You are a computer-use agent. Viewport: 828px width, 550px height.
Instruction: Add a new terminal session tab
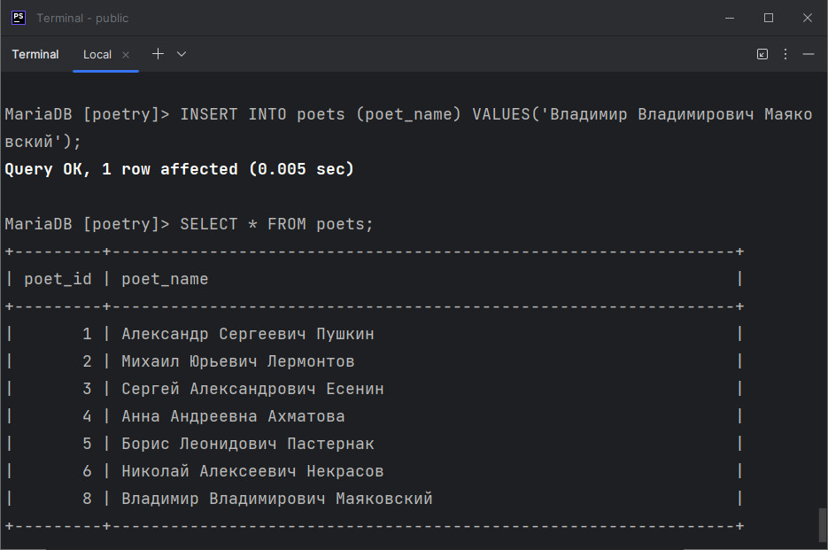(x=158, y=54)
